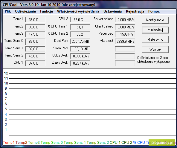This screenshot has width=177, height=148.
Task: Click the Dost Pam label
Action: point(61,41)
